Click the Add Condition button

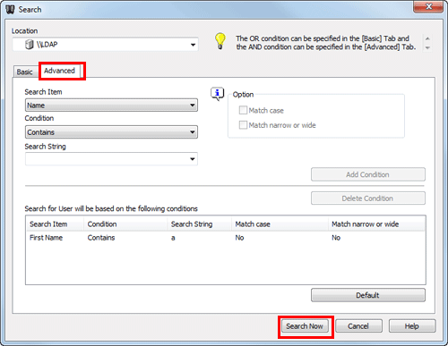coord(368,174)
